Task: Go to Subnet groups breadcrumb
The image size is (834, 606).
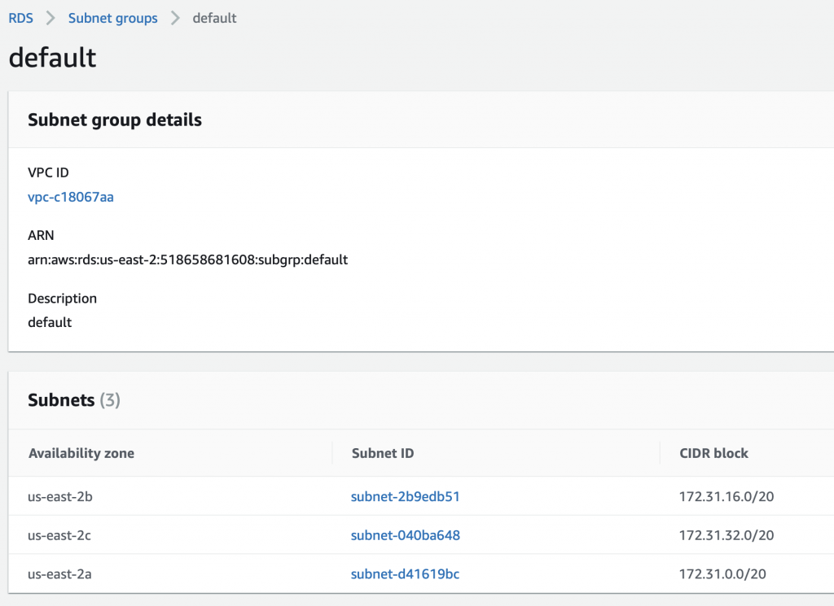Action: 112,18
